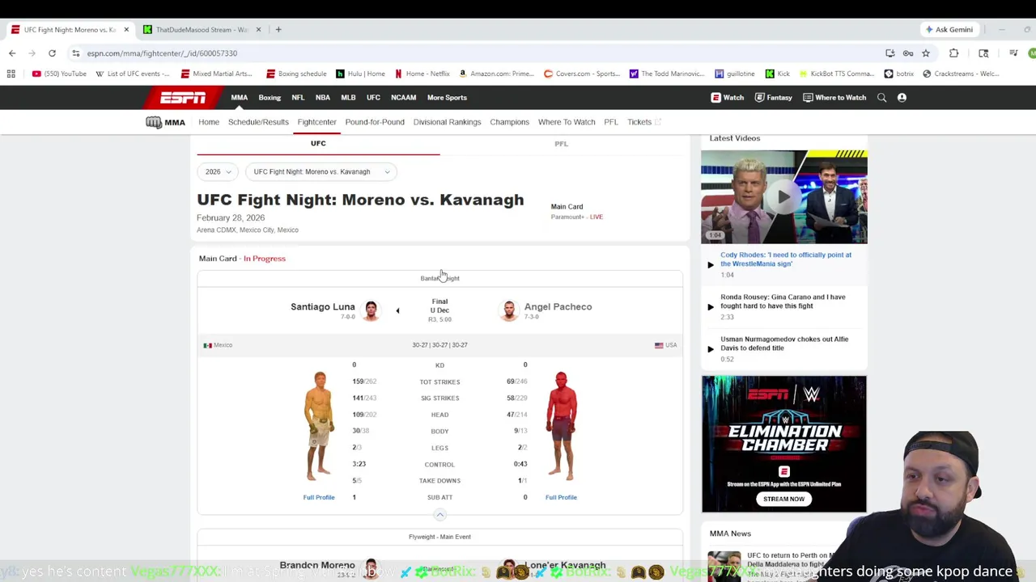Screen dimensions: 1036x582
Task: Switch to the UFC tab
Action: (x=318, y=144)
